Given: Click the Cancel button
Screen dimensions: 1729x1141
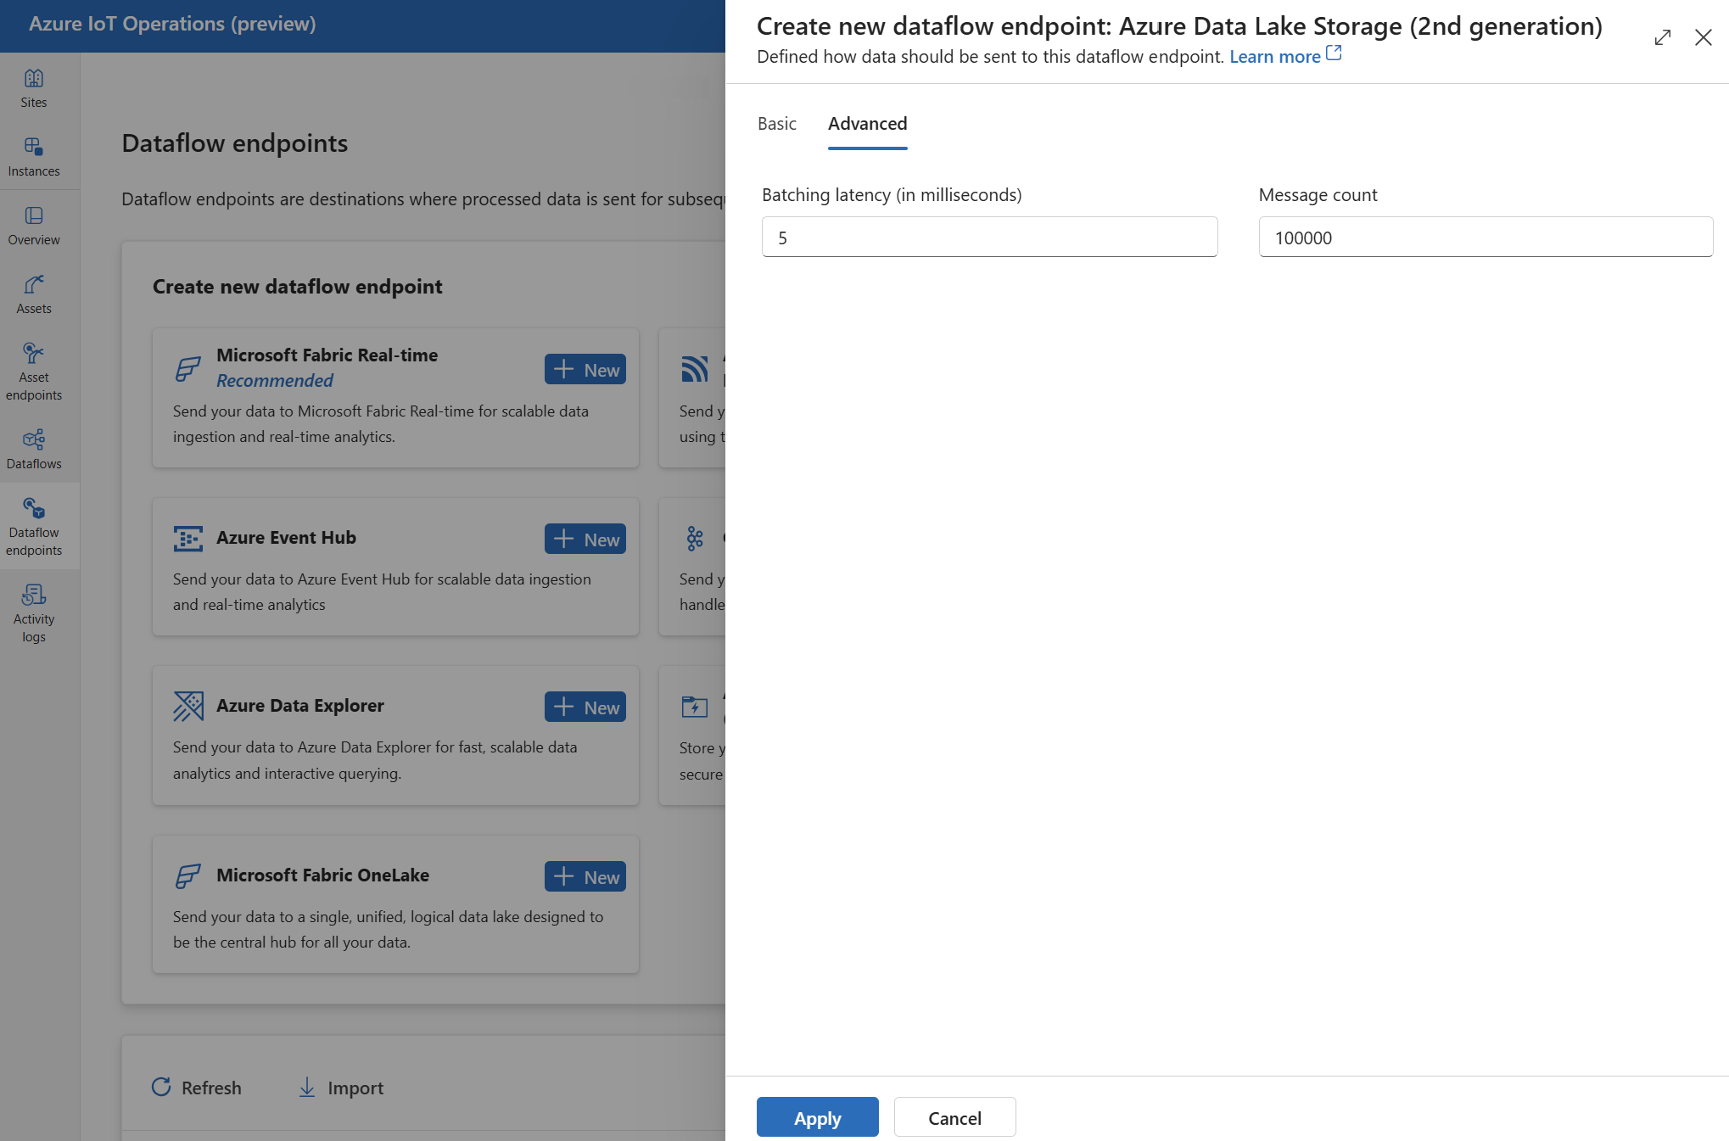Looking at the screenshot, I should pyautogui.click(x=954, y=1116).
